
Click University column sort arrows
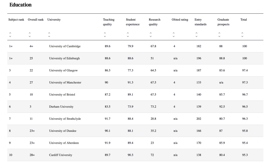click(49, 35)
